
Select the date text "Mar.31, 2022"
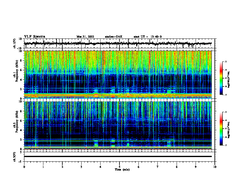(85, 37)
